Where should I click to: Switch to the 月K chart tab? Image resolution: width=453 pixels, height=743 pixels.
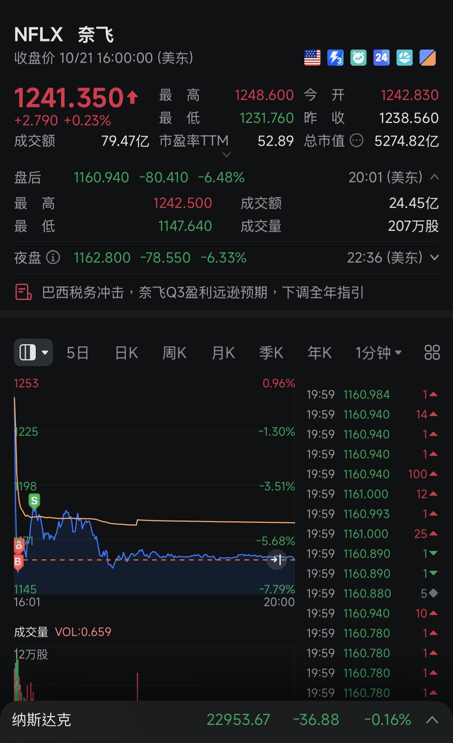[223, 353]
